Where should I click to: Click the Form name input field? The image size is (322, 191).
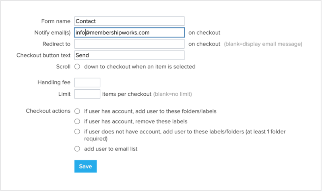pyautogui.click(x=129, y=21)
